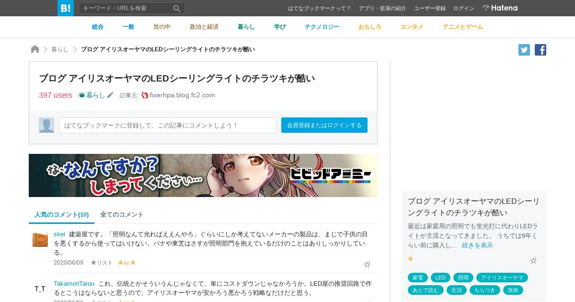Image resolution: width=575 pixels, height=302 pixels.
Task: Click the yellow star in sidebar card
Action: pos(410,259)
